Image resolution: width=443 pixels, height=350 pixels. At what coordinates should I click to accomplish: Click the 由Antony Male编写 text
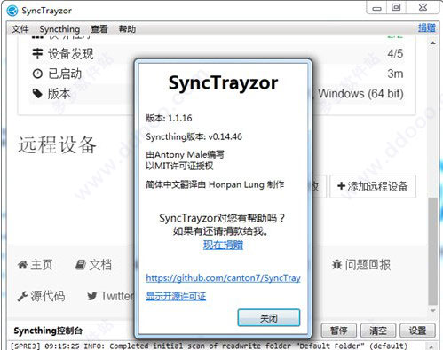185,154
